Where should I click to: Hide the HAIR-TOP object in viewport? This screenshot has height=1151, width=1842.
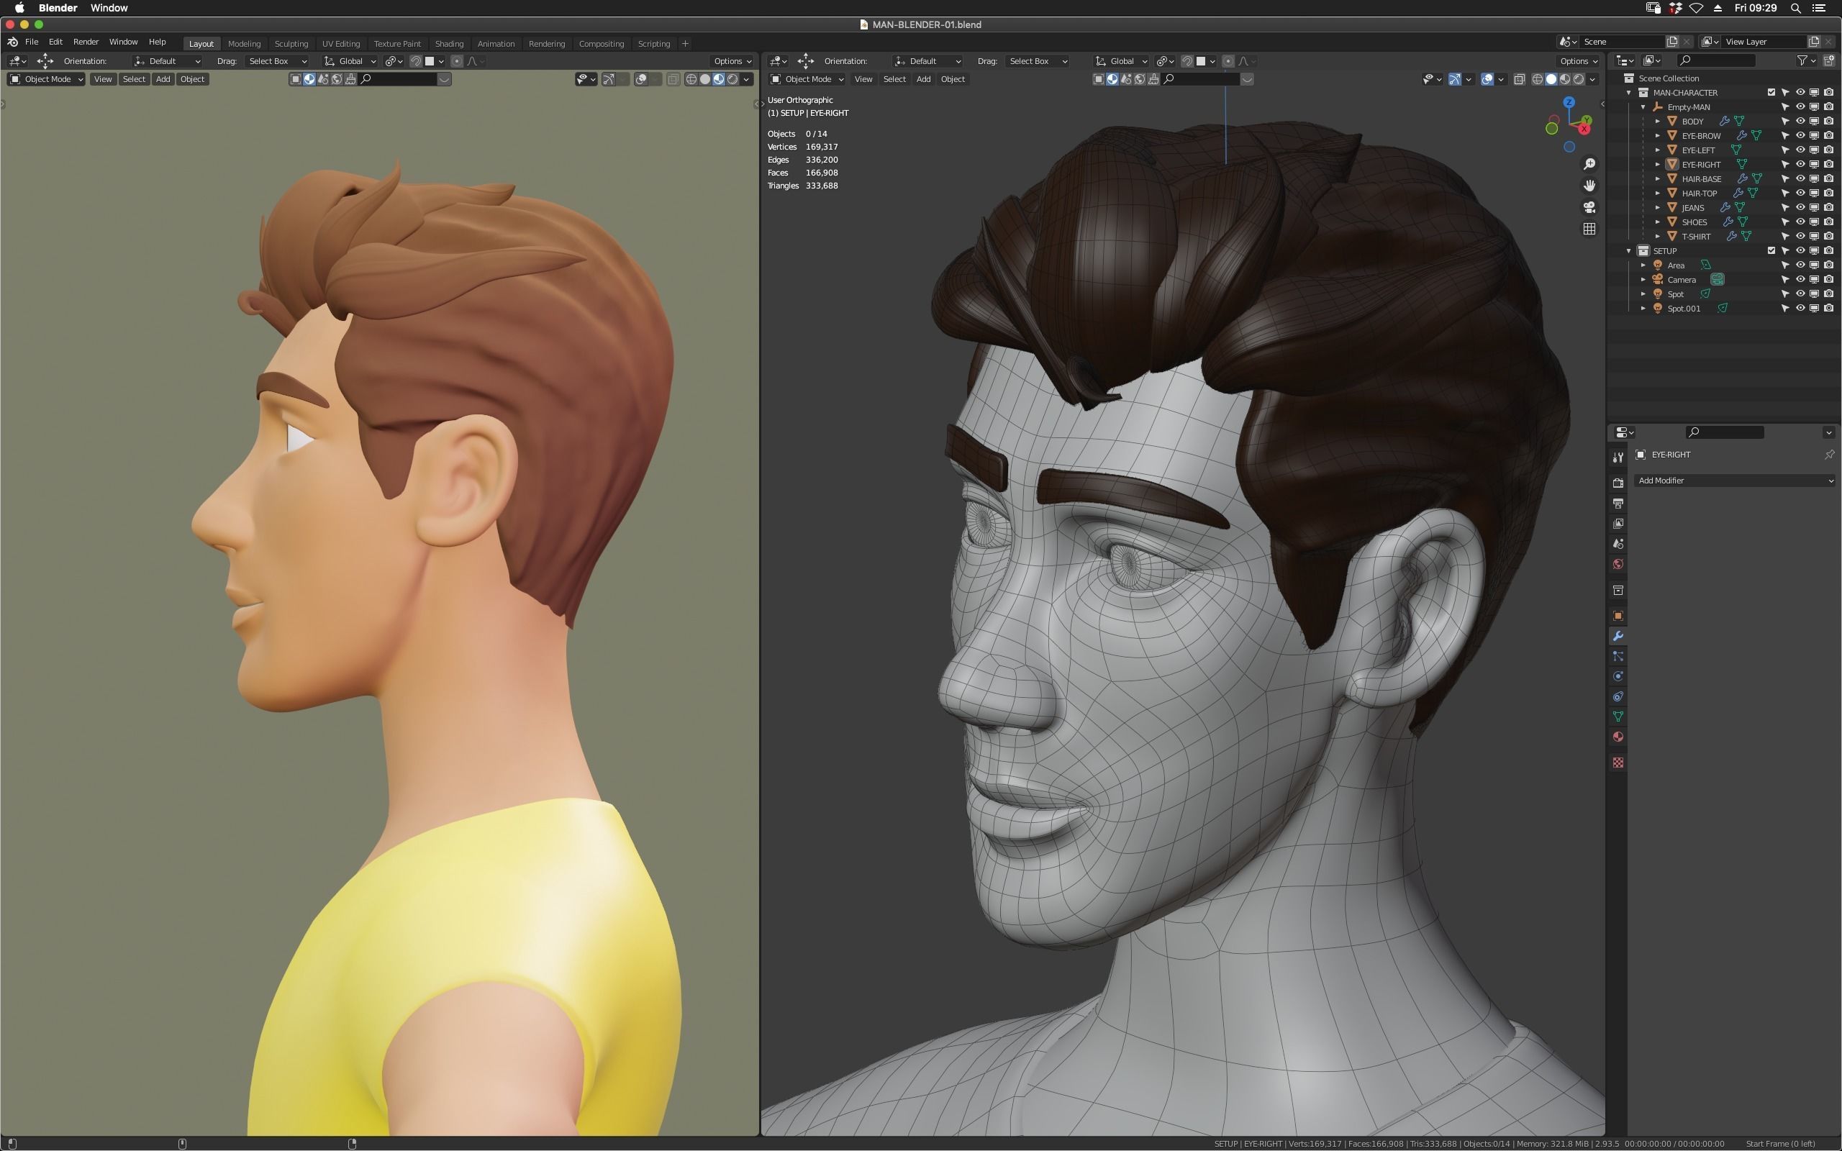point(1800,194)
